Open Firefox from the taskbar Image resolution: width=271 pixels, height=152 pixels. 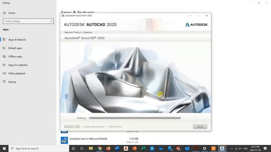point(108,148)
